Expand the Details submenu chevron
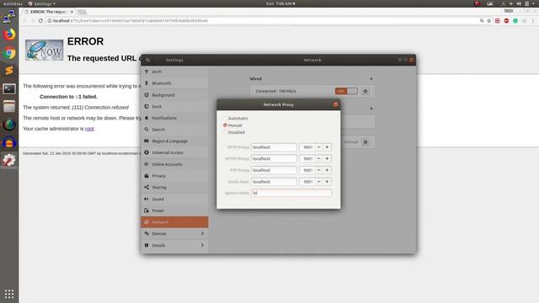 (202, 245)
